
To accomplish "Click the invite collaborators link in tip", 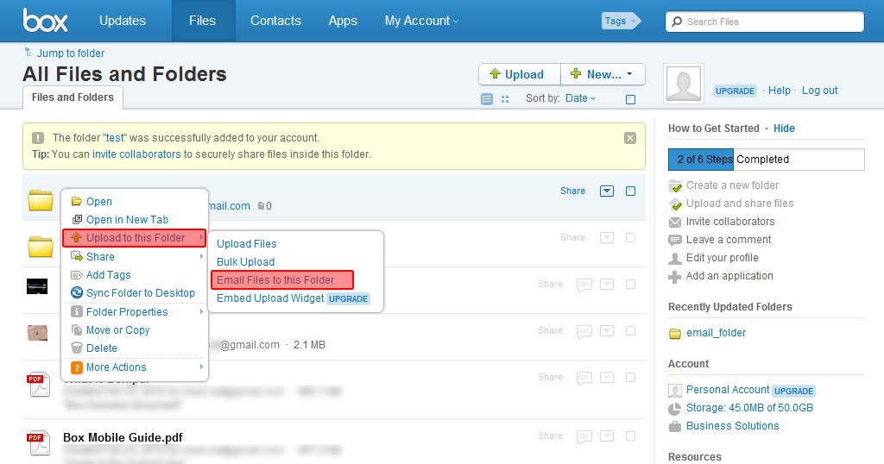I will [x=136, y=154].
